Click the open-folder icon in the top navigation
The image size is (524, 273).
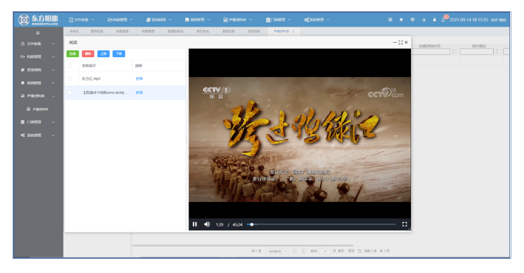pyautogui.click(x=109, y=20)
